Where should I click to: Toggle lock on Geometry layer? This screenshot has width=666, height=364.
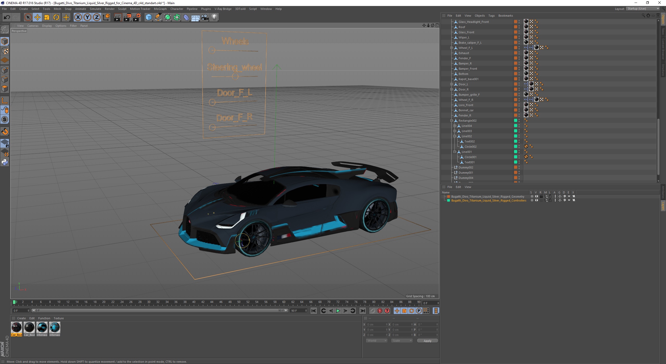(x=550, y=197)
